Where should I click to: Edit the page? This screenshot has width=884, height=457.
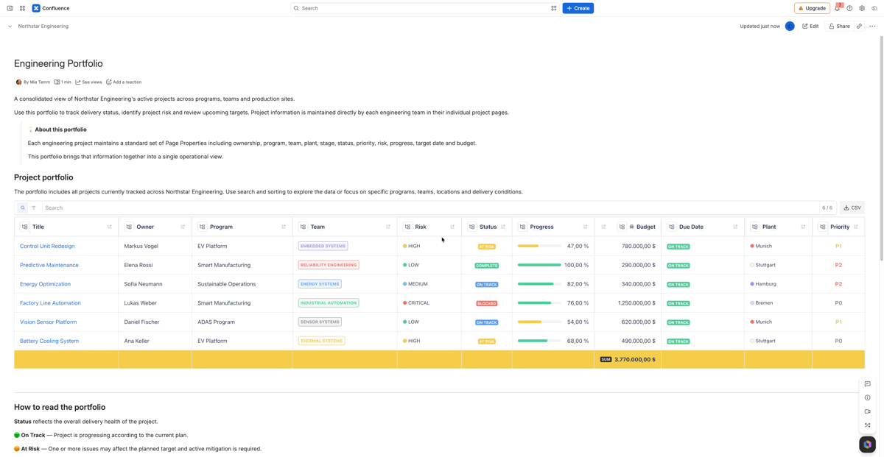[810, 26]
